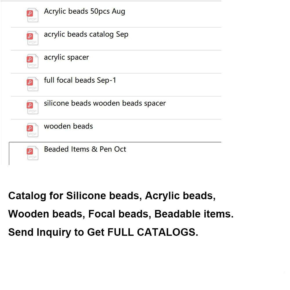
Task: Click empty row area right of wooden beads
Action: (157, 131)
